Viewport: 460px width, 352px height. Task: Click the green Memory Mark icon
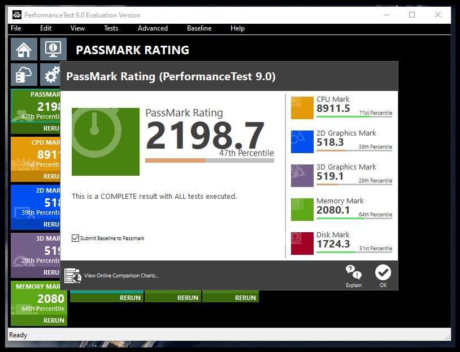(302, 210)
